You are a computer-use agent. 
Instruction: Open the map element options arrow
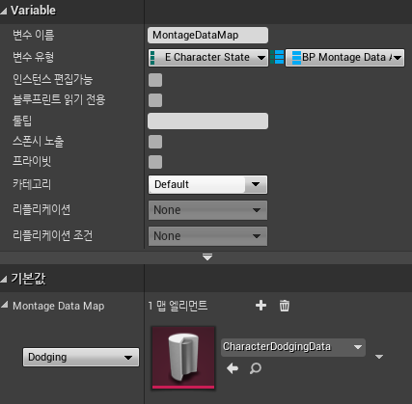coord(379,357)
